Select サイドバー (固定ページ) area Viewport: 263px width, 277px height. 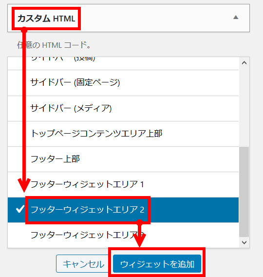tap(123, 83)
